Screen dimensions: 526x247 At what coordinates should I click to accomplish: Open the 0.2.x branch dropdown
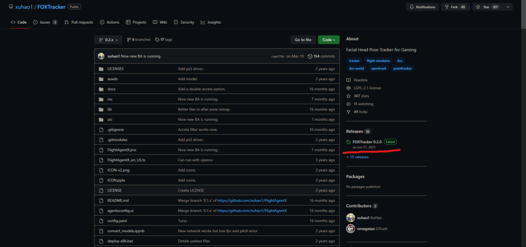108,40
